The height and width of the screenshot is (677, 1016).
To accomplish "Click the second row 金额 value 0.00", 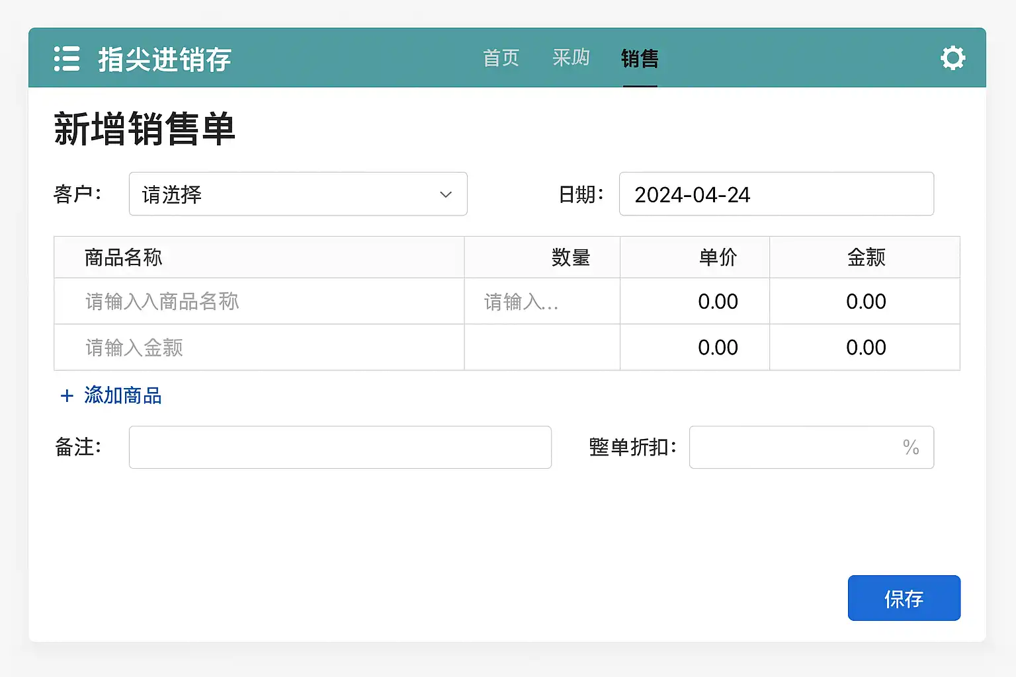I will [865, 348].
